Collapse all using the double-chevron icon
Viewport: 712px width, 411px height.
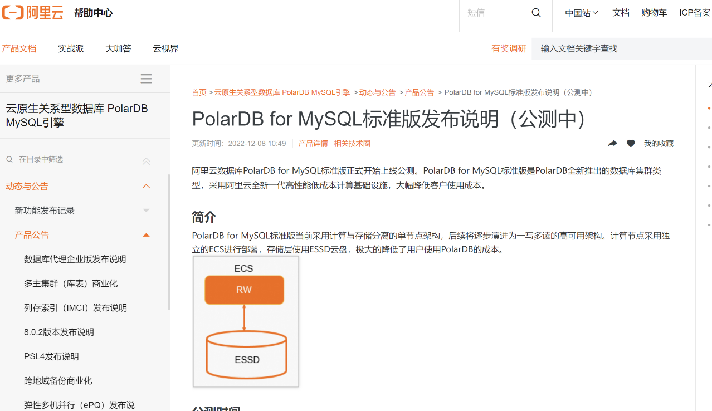pos(146,161)
